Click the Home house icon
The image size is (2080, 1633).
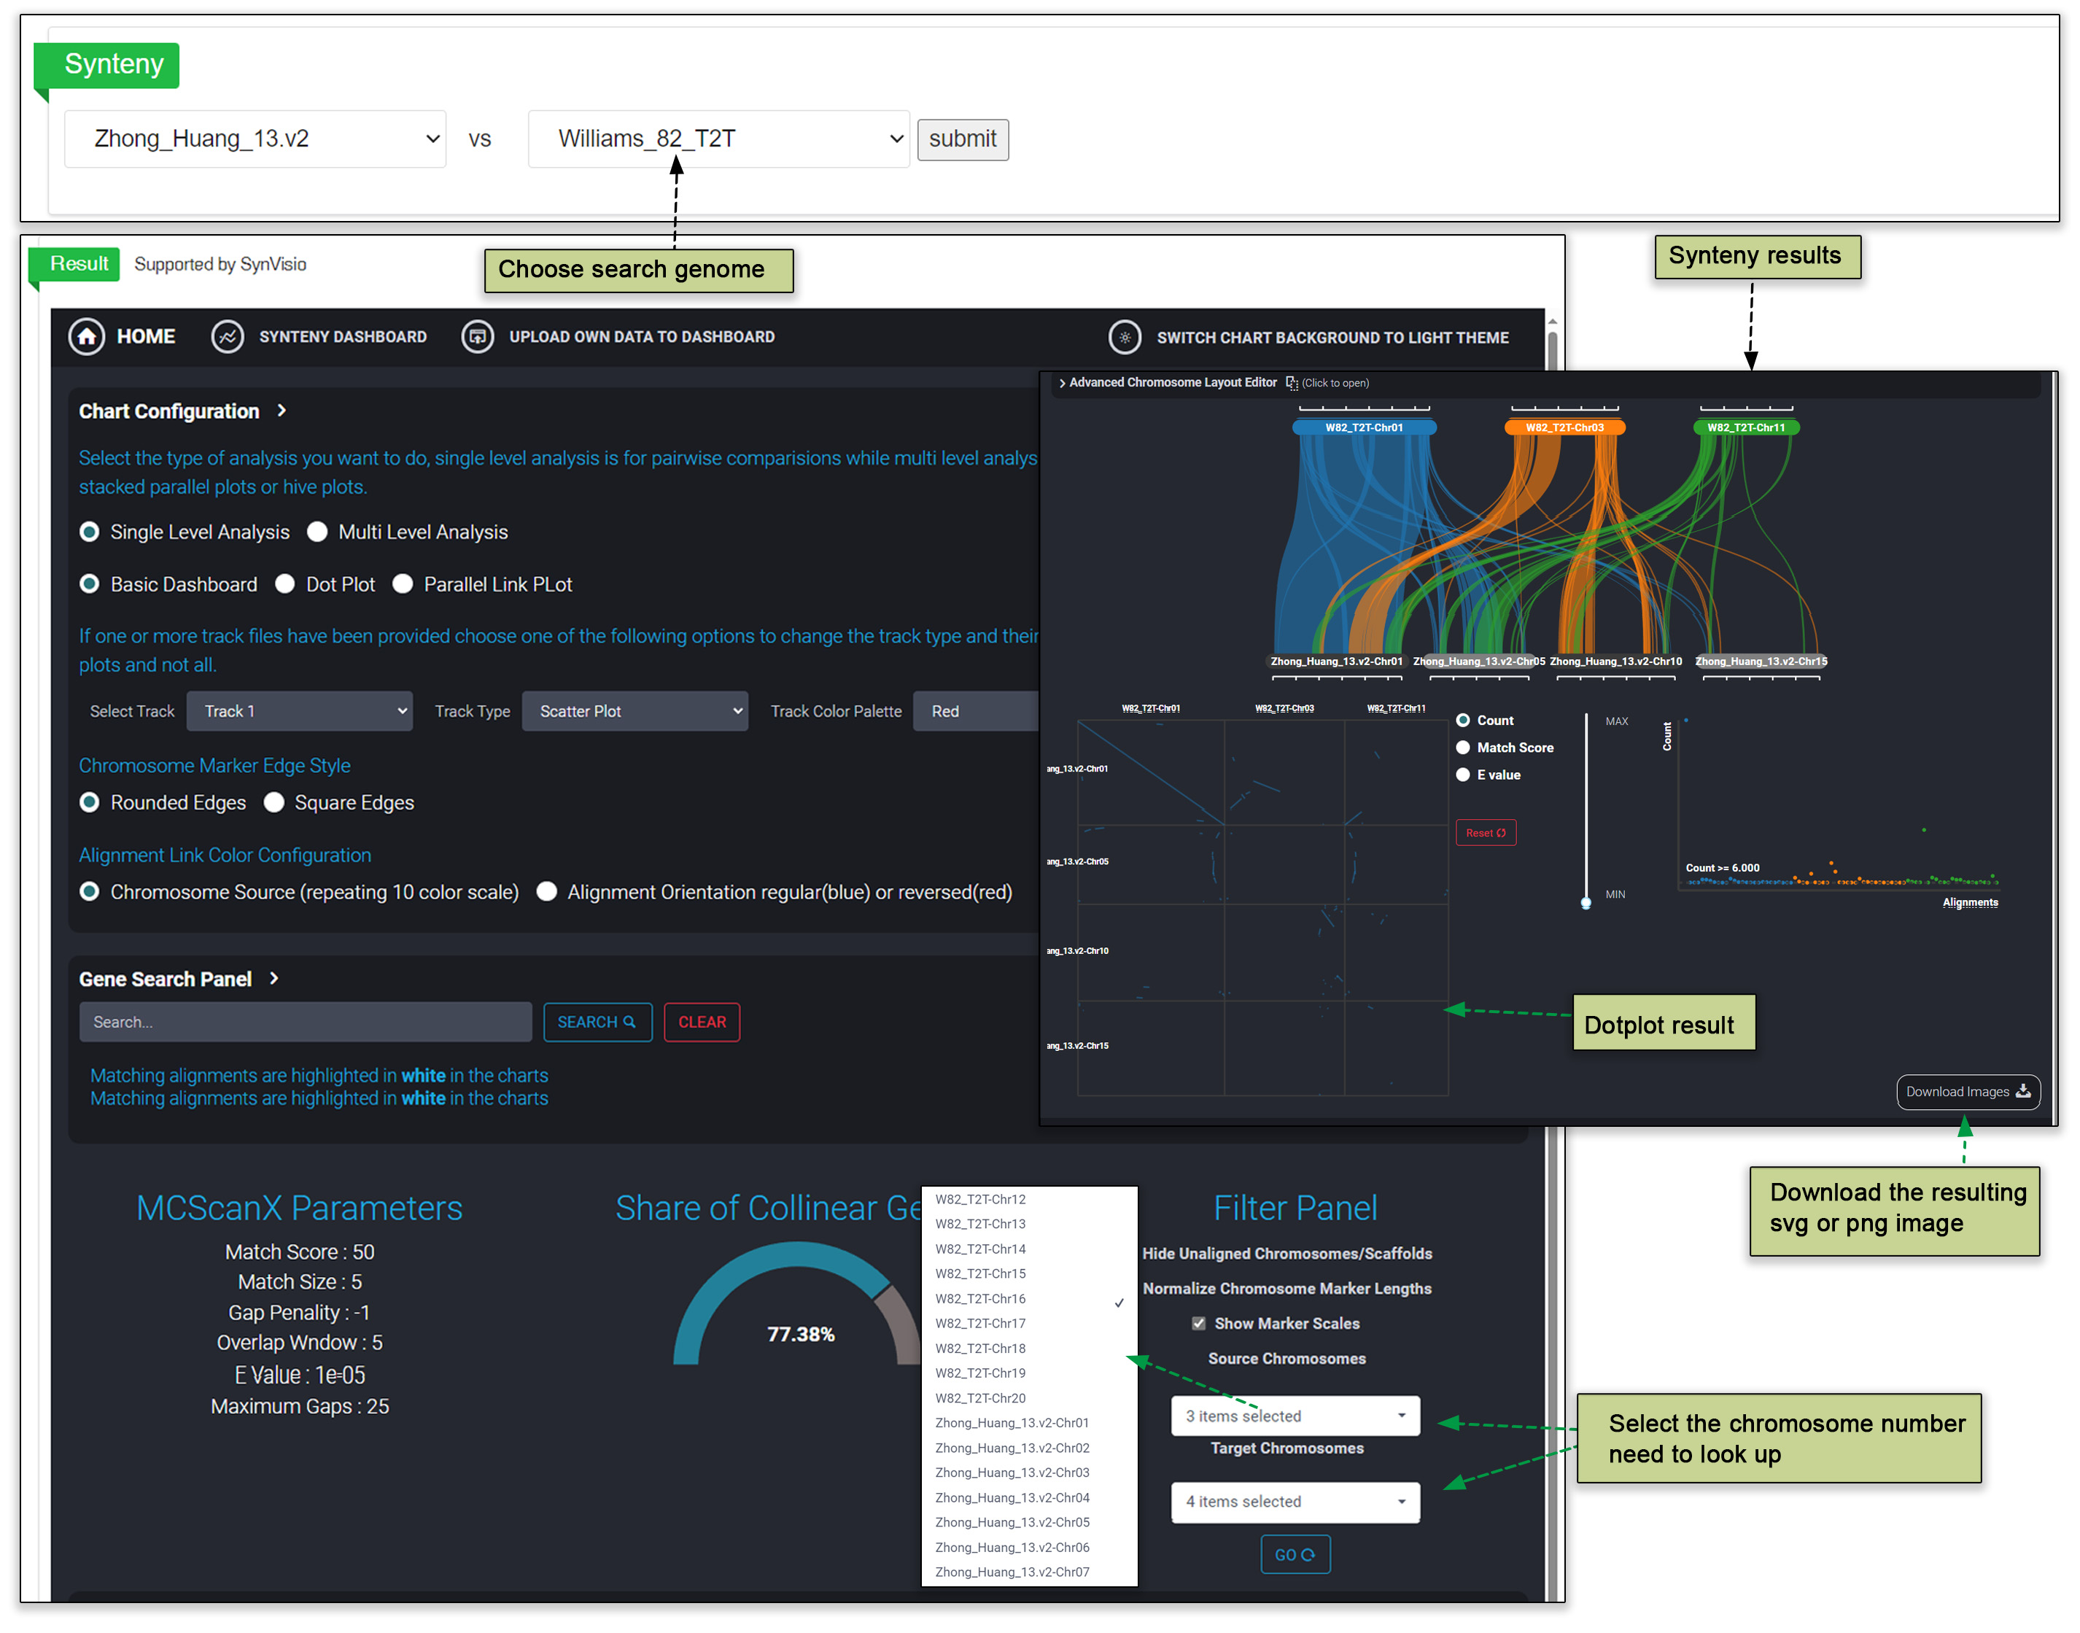click(x=86, y=336)
